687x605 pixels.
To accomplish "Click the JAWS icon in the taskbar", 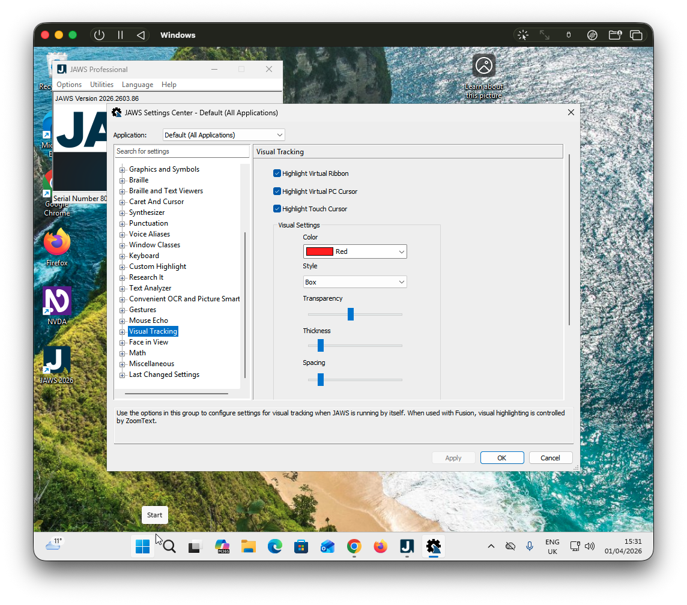I will tap(407, 547).
